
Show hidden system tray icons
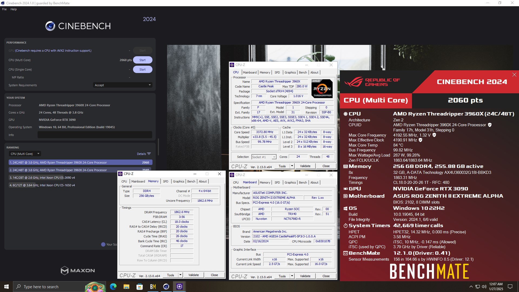(x=471, y=287)
